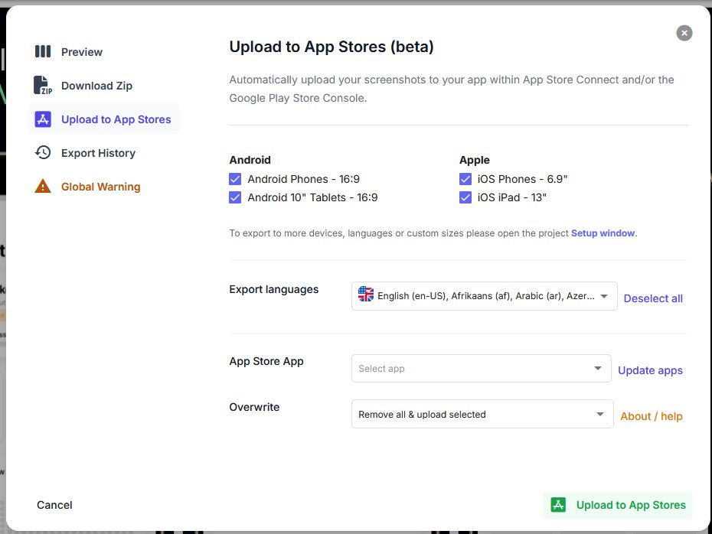
Task: Expand the Overwrite mode dropdown
Action: coord(482,414)
